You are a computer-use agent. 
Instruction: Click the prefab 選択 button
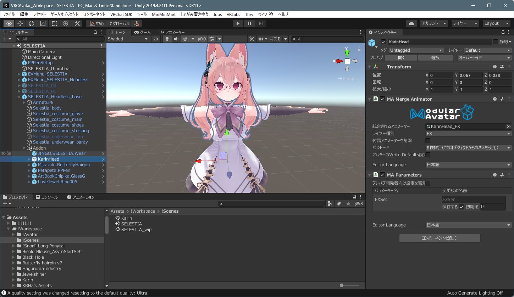pos(435,58)
